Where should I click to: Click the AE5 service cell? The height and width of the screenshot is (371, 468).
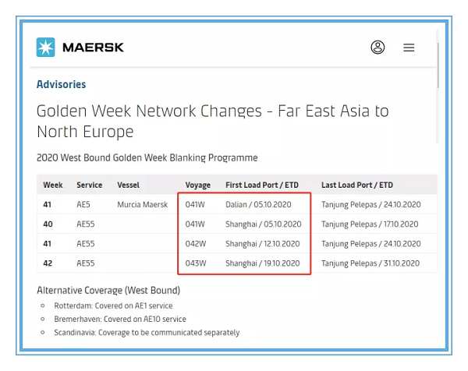[83, 204]
